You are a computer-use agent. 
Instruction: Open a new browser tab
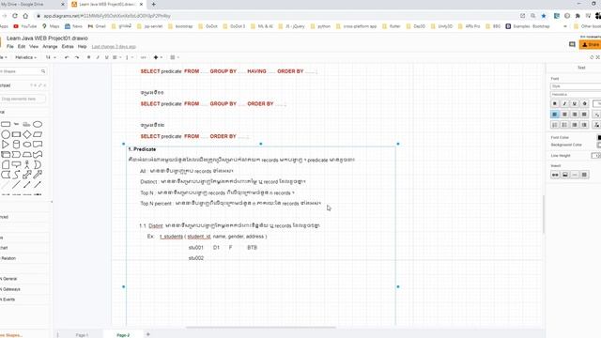point(154,4)
